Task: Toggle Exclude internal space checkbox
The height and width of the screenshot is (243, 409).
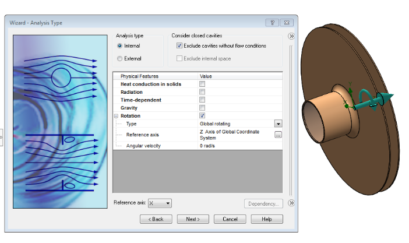Action: (179, 58)
